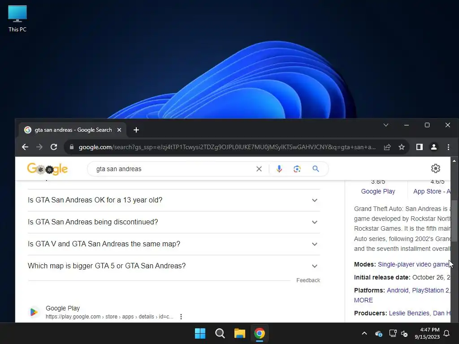Follow the Single-player video game link
The image size is (459, 344).
point(414,264)
